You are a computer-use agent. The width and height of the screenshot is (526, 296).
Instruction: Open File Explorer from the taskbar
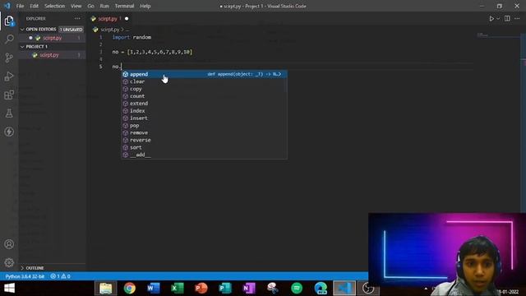106,289
